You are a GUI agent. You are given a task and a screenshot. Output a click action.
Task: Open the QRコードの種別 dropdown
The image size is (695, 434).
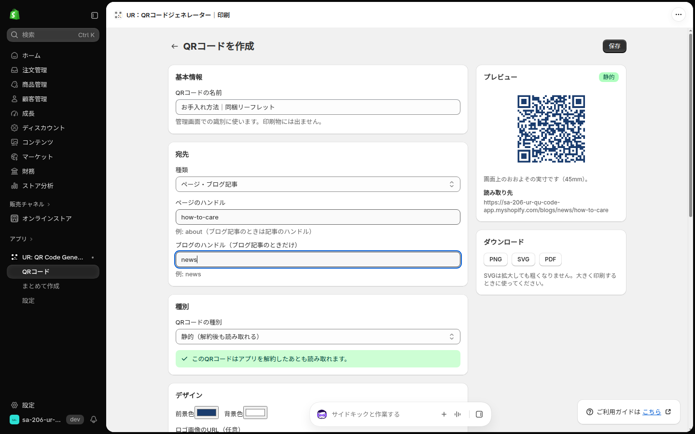click(318, 337)
